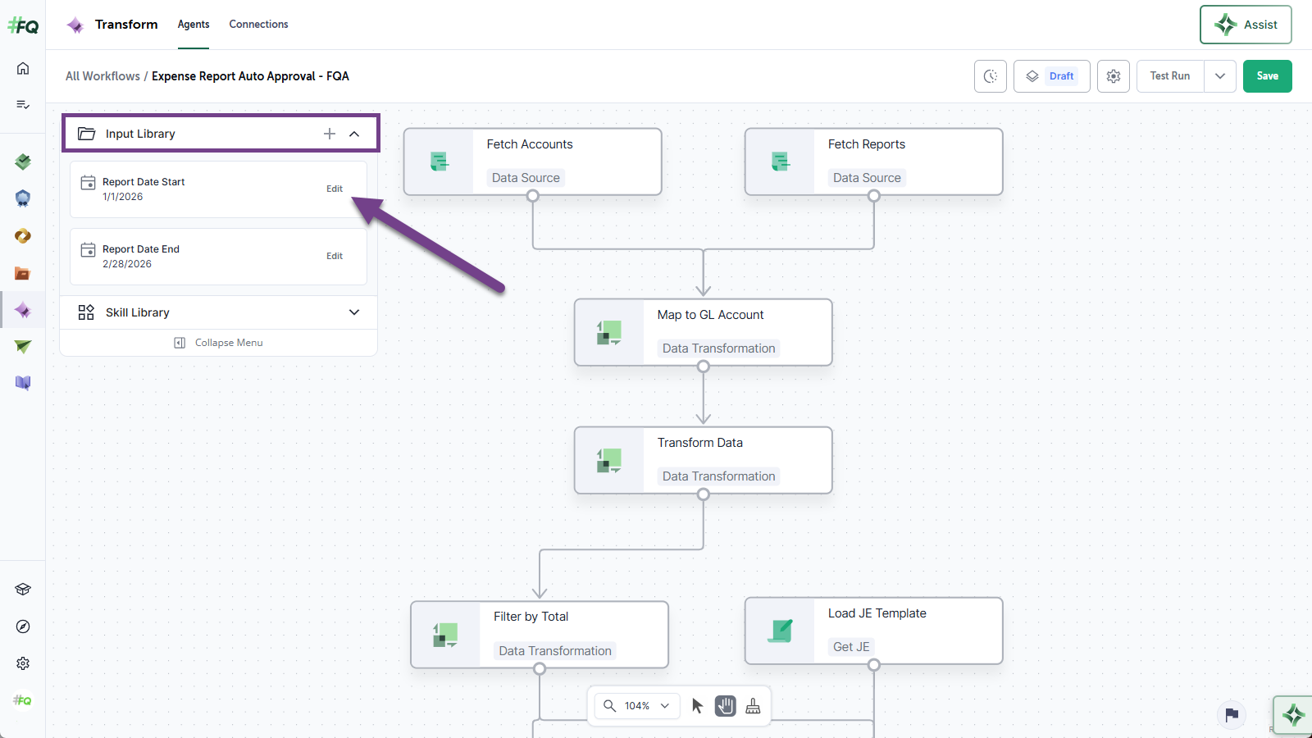
Task: Open the orange swirl app icon
Action: click(23, 236)
